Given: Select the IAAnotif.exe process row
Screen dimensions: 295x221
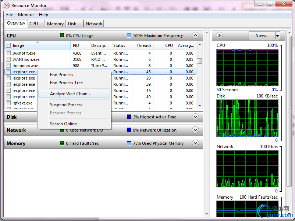Looking at the screenshot, I should point(100,53).
